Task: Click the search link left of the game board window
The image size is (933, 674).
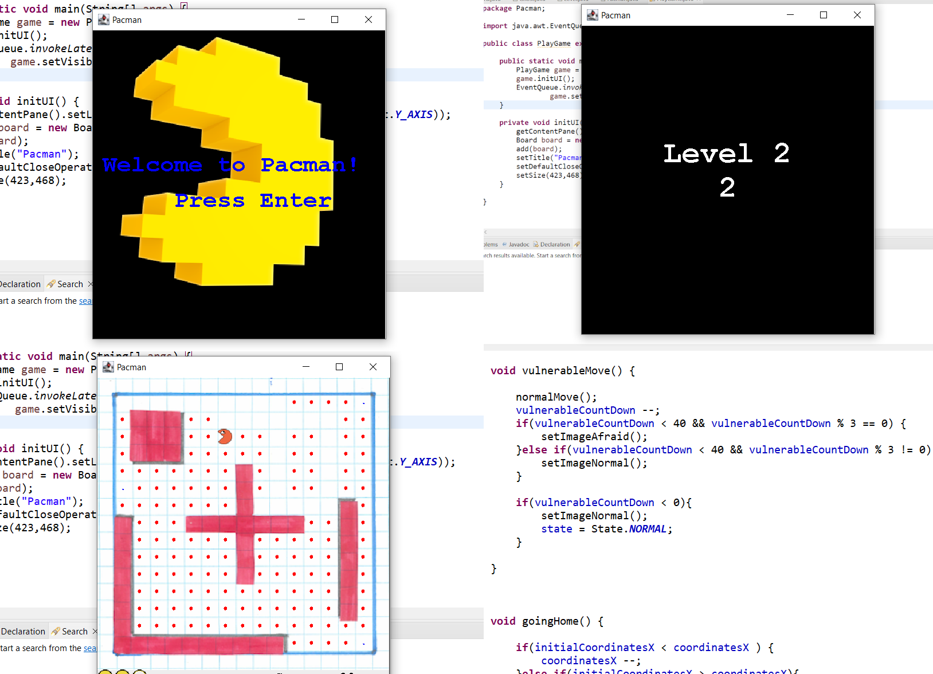Action: coord(90,648)
